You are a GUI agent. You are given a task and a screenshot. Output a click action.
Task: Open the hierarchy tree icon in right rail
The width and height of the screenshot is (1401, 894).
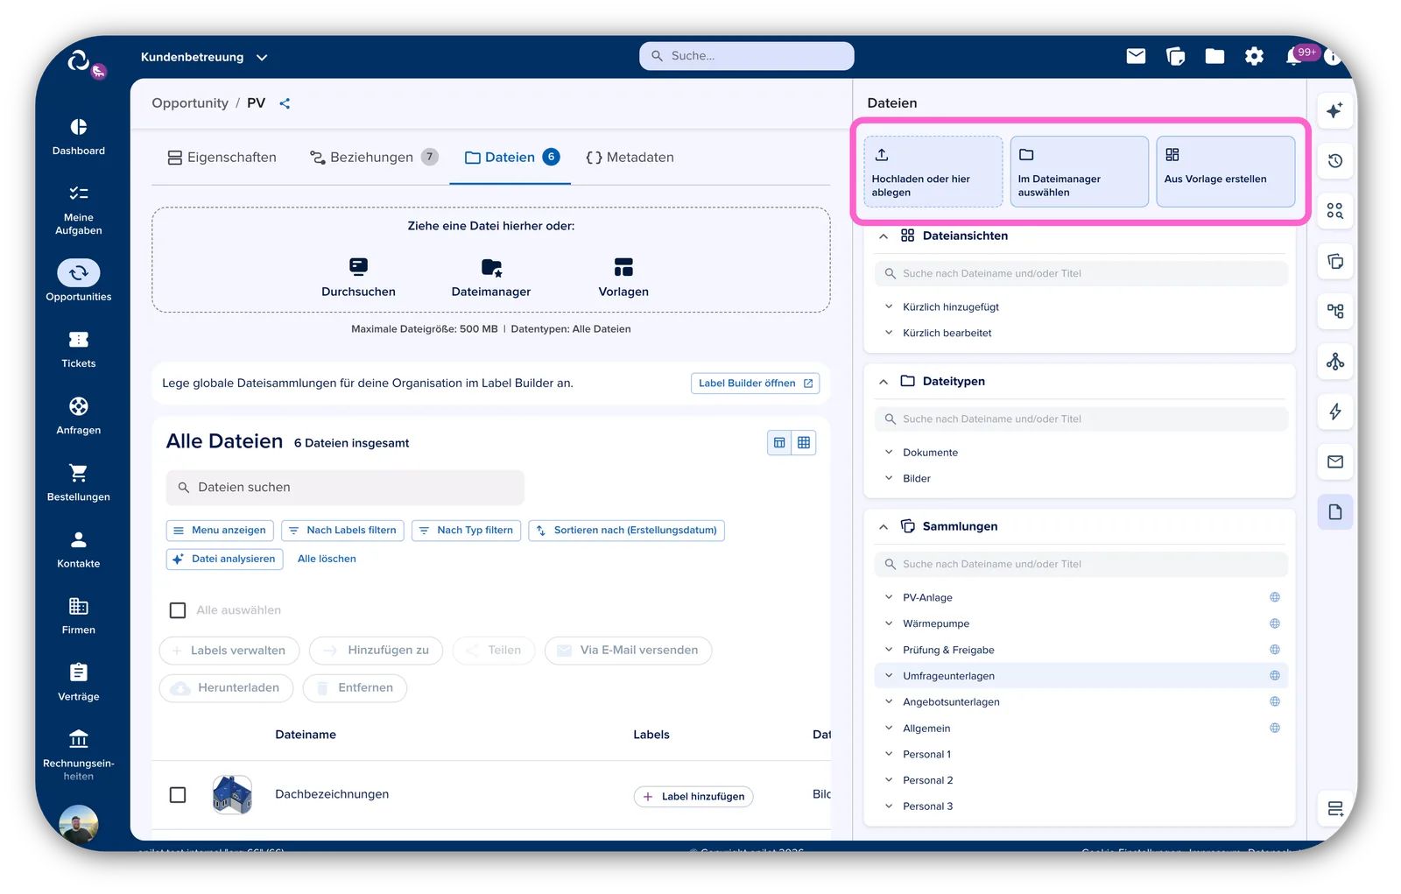click(x=1334, y=311)
